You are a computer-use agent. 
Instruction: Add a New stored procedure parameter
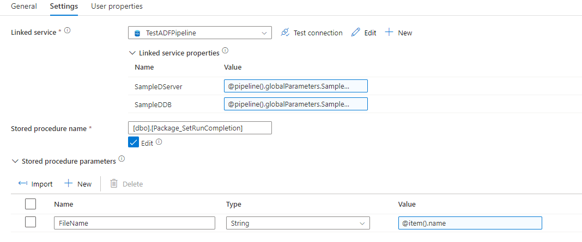[x=78, y=184]
